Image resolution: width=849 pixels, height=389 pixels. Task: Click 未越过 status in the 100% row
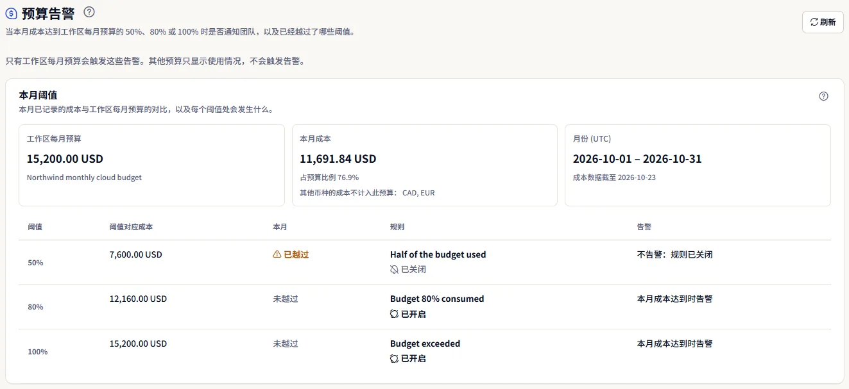(286, 343)
